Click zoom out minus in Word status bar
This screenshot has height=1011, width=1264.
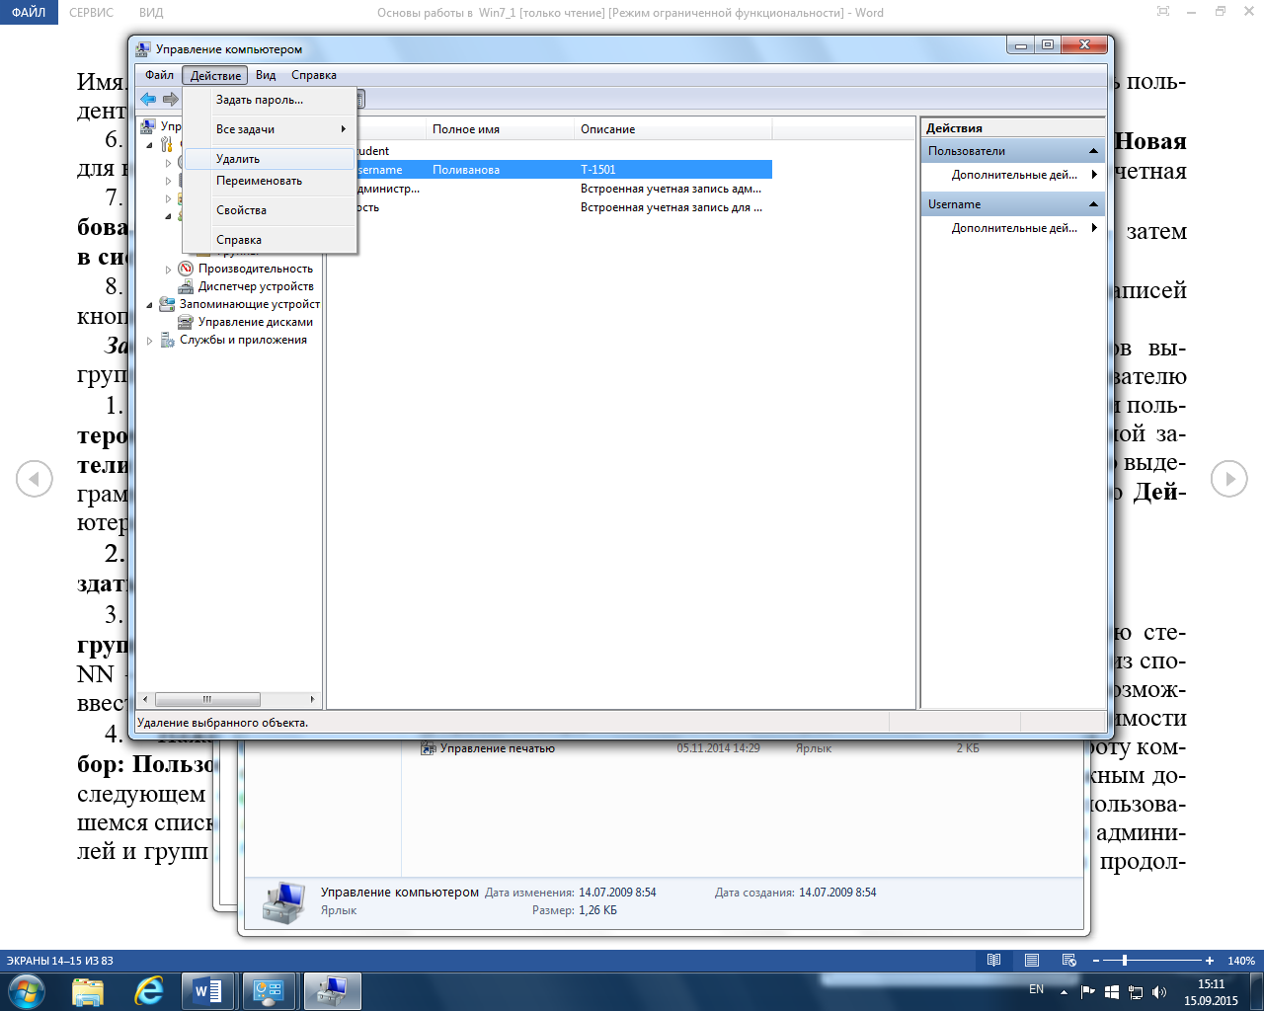click(1096, 961)
